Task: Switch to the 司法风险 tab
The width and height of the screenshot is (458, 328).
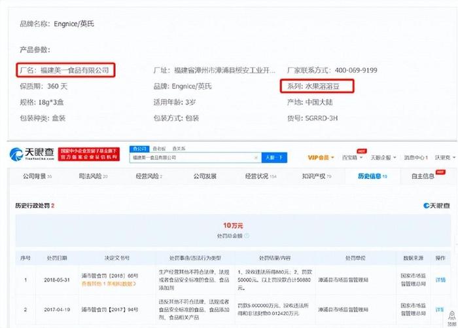Action: click(93, 176)
